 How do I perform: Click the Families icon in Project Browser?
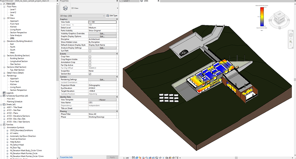4,125
